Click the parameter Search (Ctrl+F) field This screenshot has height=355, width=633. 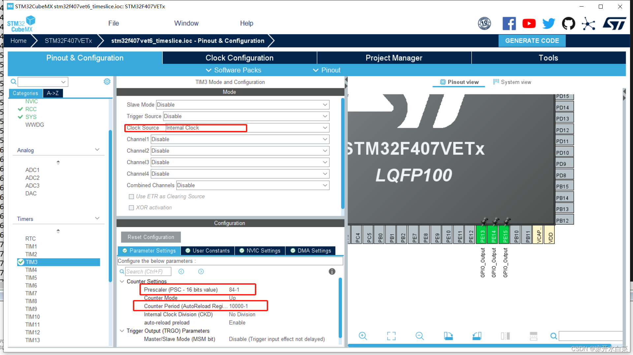tap(148, 271)
